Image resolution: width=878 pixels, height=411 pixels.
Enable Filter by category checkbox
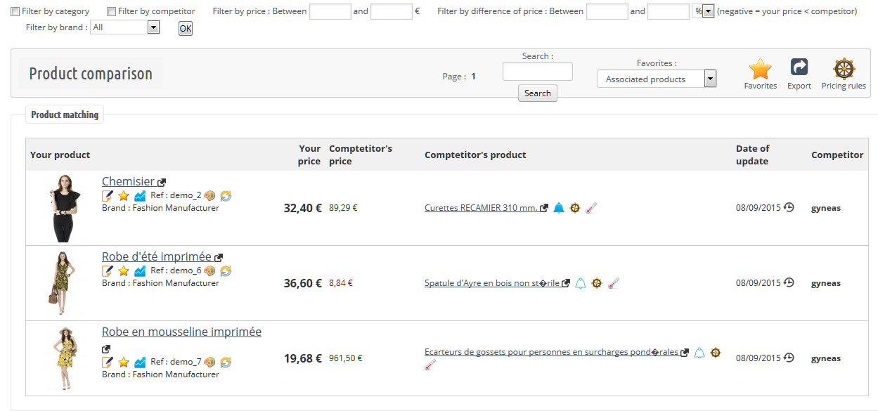pos(15,11)
